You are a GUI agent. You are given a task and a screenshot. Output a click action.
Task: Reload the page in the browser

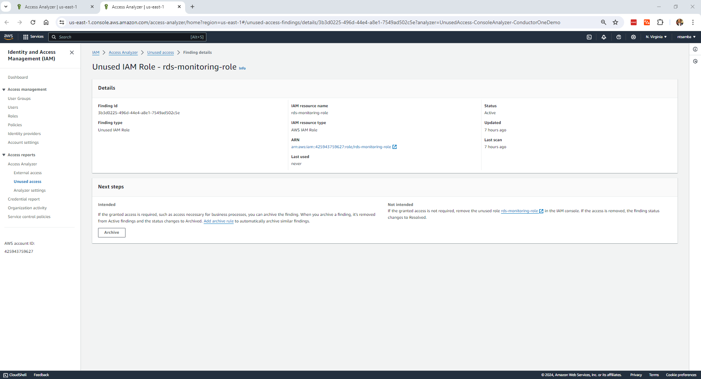click(x=33, y=22)
